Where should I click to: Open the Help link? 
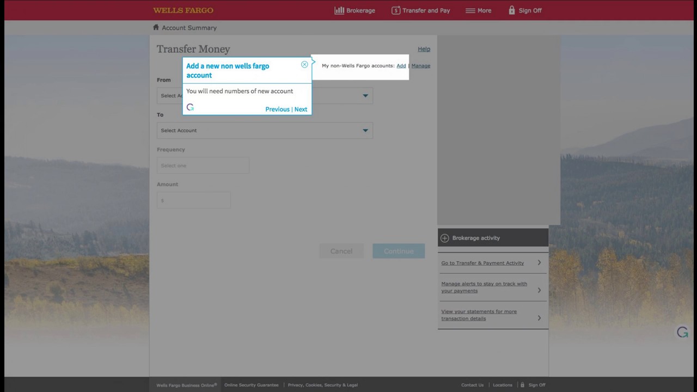point(424,49)
